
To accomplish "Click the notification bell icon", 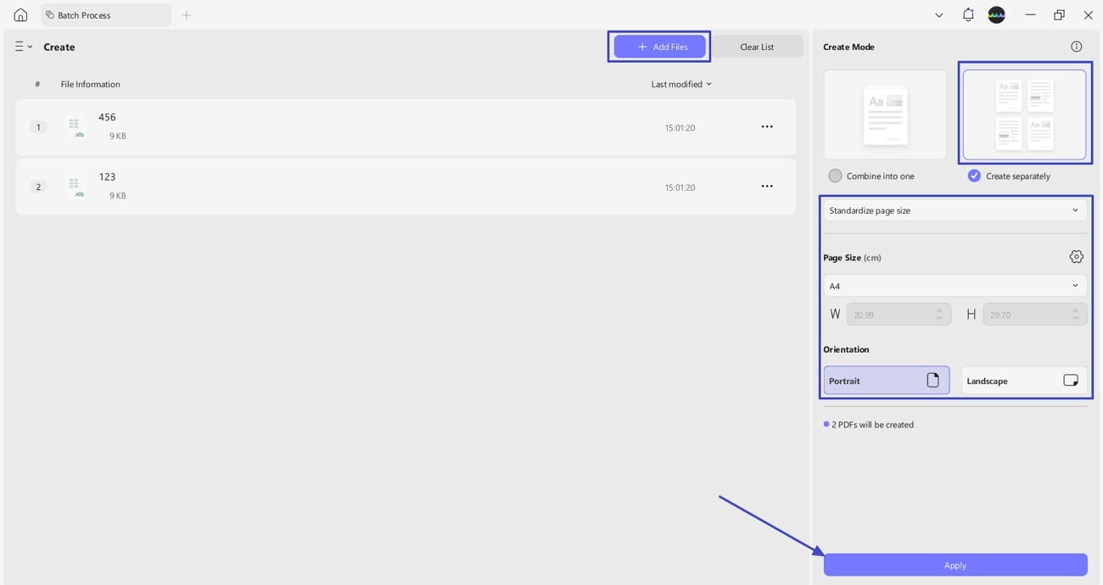I will [967, 14].
